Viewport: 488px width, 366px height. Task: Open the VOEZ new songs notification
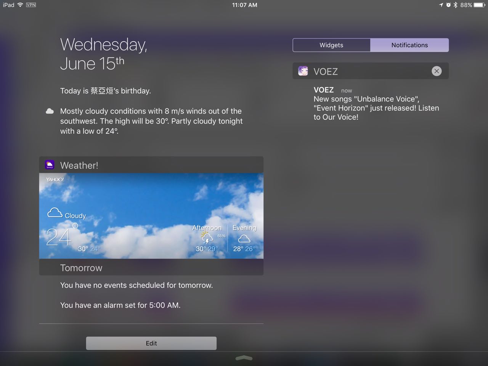tap(376, 103)
